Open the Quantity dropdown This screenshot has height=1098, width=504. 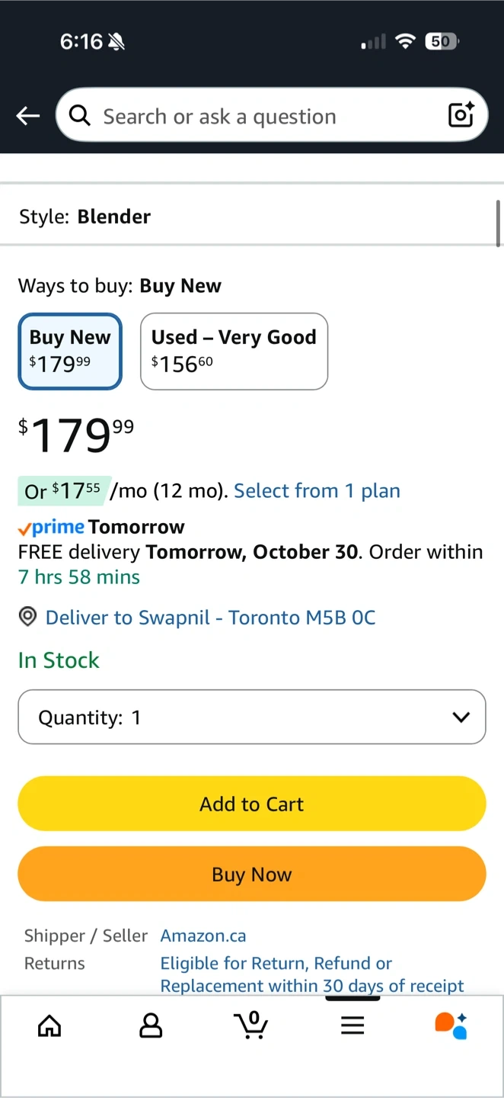[x=251, y=717]
